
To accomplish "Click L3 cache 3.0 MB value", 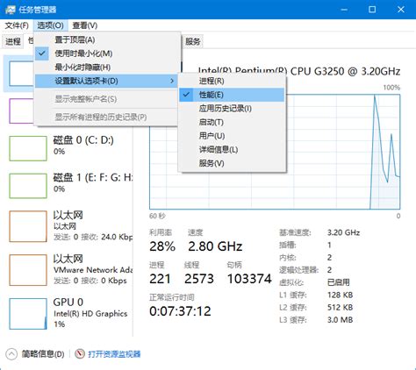I will point(340,320).
